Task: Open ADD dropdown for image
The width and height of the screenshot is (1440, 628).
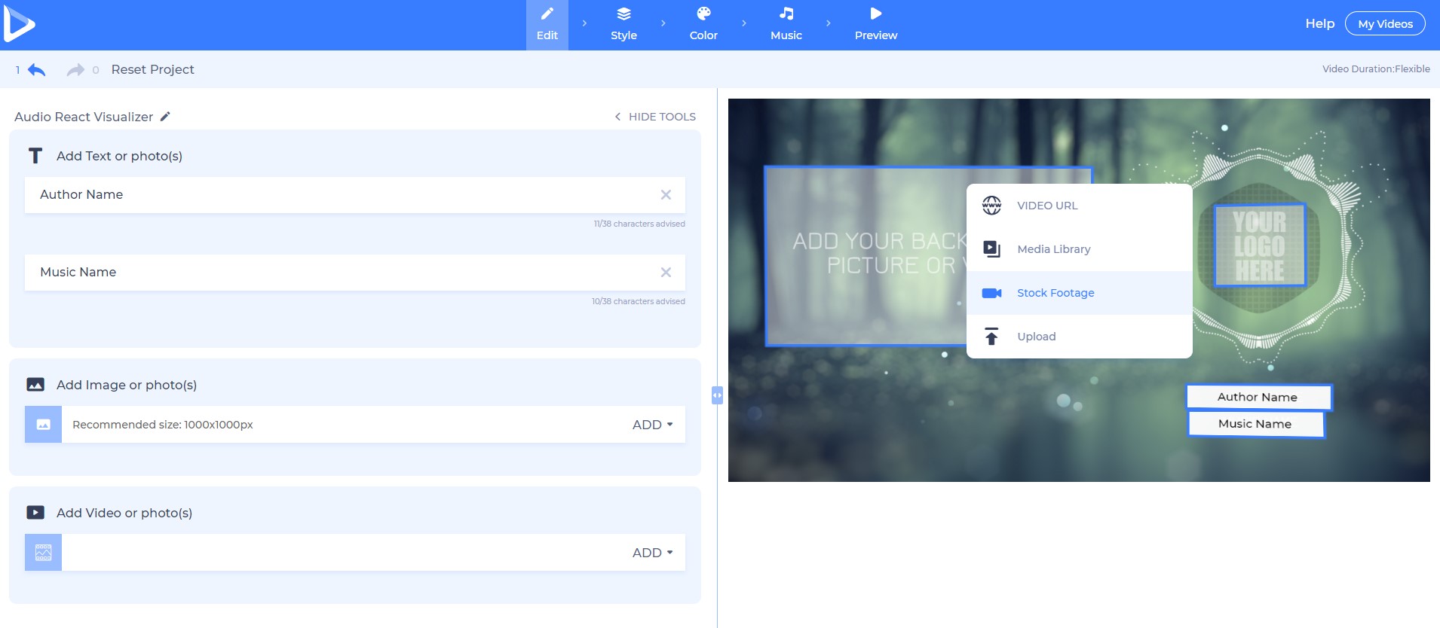Action: (652, 425)
